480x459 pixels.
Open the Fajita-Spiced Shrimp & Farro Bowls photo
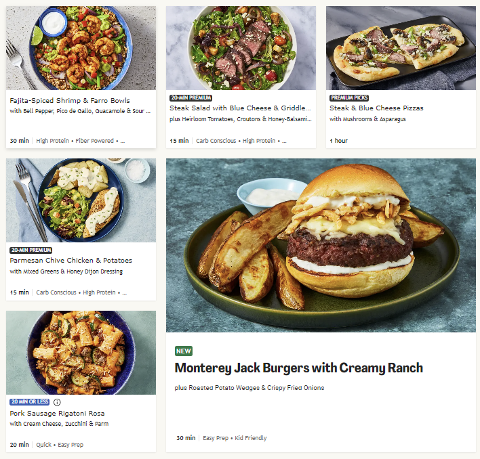[x=81, y=48]
